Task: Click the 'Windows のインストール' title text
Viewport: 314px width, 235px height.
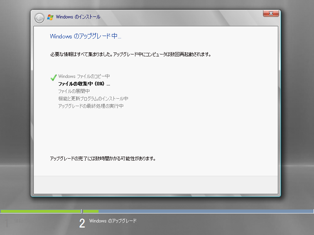Action: pyautogui.click(x=78, y=17)
